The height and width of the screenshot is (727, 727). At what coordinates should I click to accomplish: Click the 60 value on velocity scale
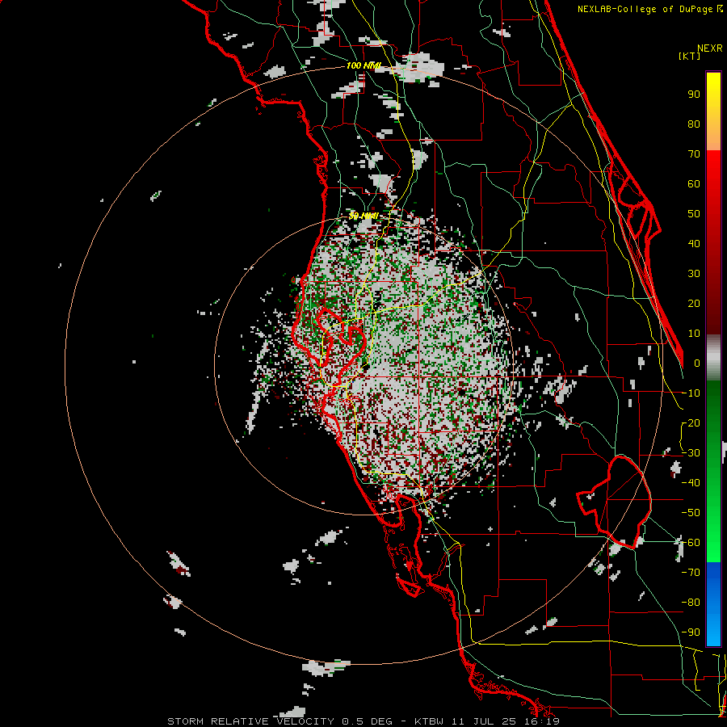694,183
